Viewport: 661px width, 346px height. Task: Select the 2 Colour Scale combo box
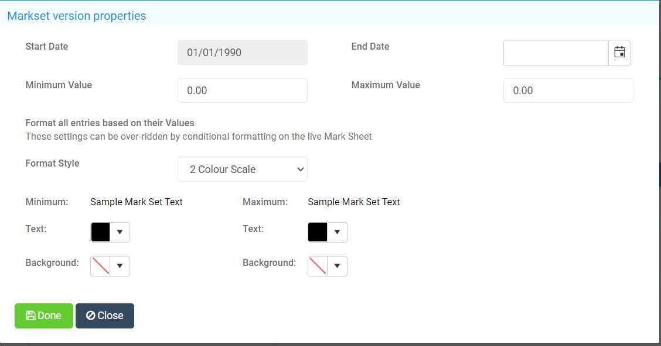(x=242, y=169)
